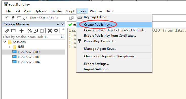The width and height of the screenshot is (186, 99).
Task: Click the Connect lightning bolt toolbar icon
Action: coord(13,18)
